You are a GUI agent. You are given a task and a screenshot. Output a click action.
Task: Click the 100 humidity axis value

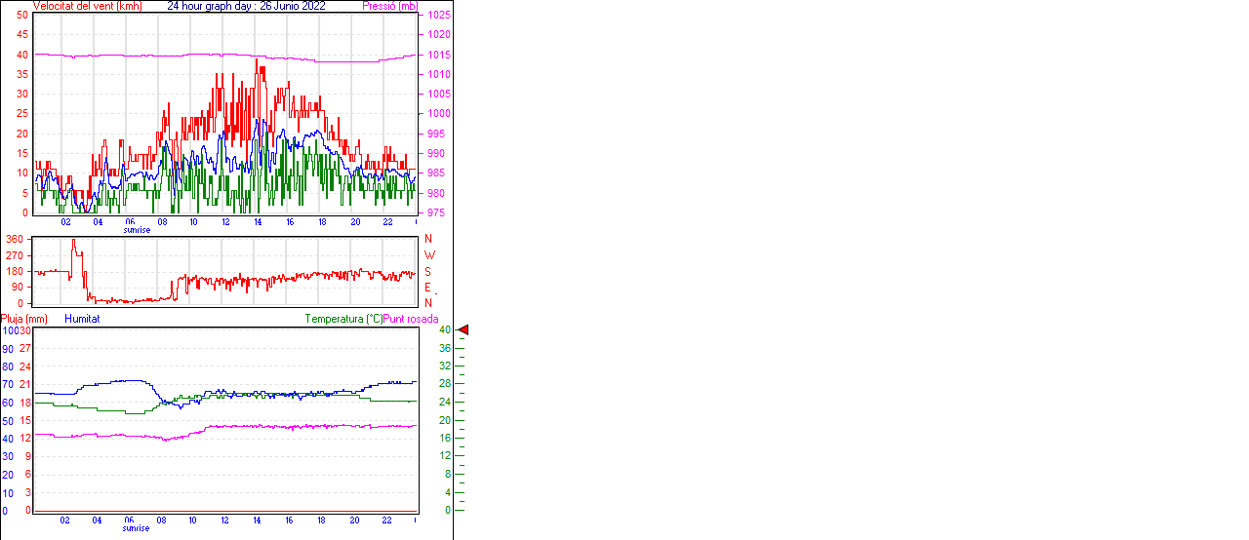10,330
